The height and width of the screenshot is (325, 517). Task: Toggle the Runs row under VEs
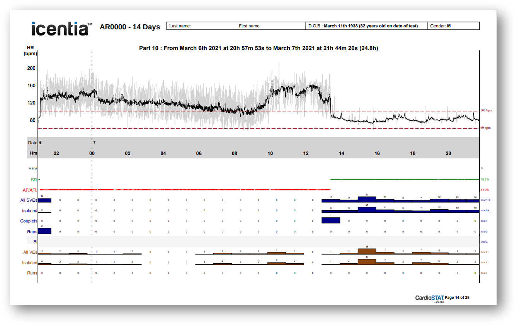tap(32, 273)
